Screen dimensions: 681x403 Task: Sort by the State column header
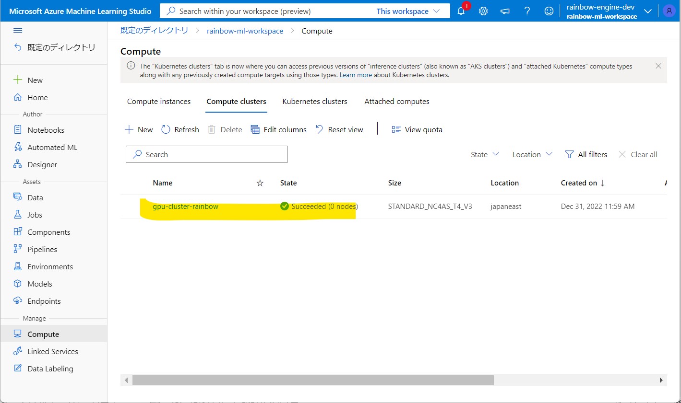[288, 183]
